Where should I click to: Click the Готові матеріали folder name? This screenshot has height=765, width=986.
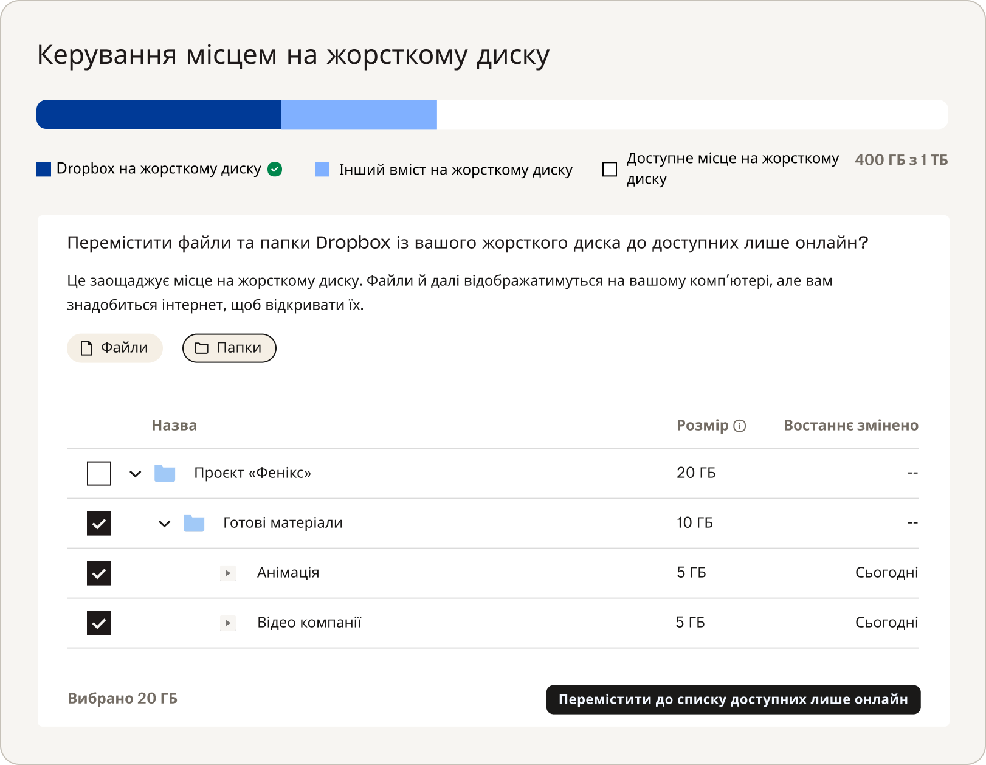pyautogui.click(x=283, y=523)
